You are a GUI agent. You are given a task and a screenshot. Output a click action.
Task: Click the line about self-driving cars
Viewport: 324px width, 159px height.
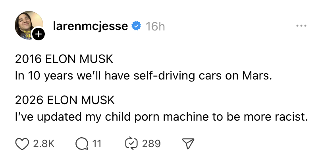click(x=144, y=75)
